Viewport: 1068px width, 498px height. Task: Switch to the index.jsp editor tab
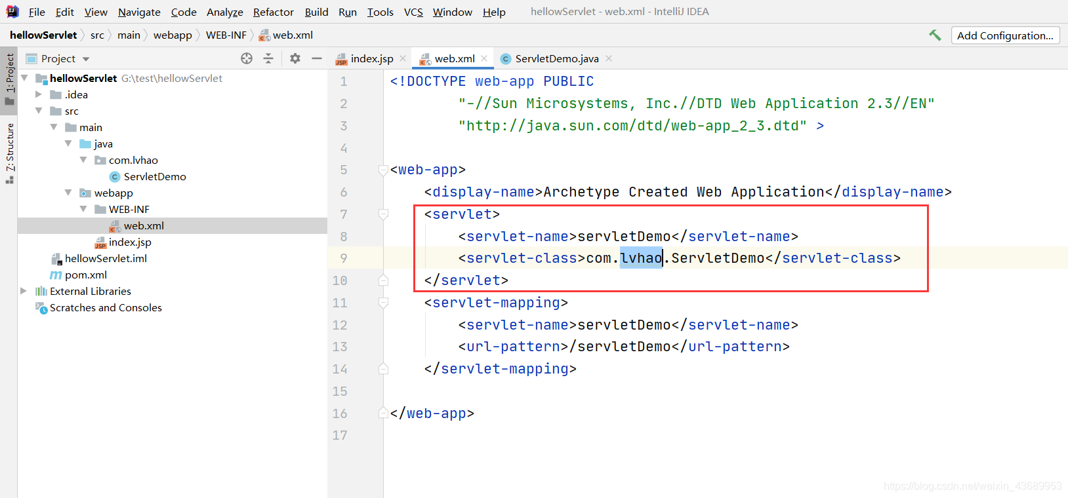(x=372, y=58)
